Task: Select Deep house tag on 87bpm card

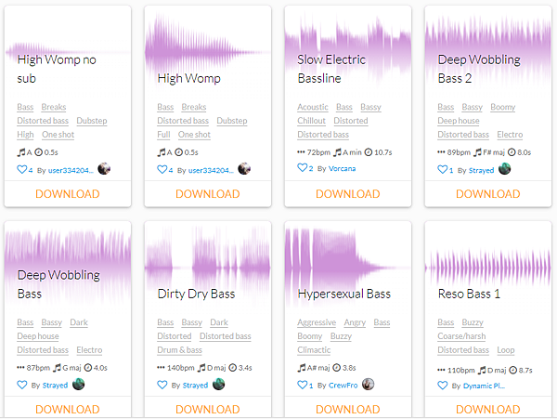Action: tap(38, 336)
